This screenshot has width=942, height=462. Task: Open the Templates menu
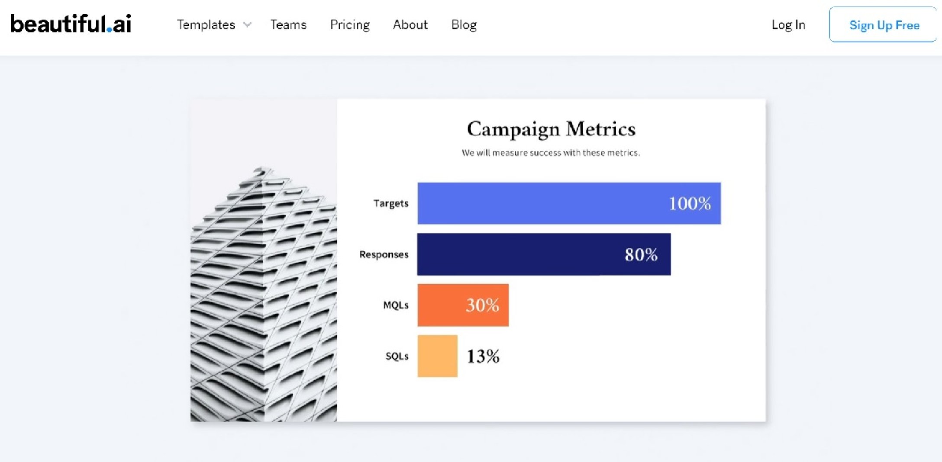click(206, 25)
